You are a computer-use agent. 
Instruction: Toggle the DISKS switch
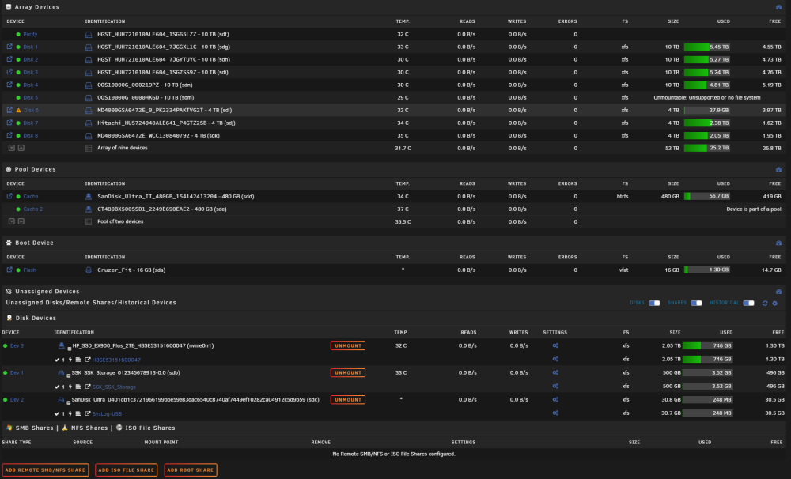pos(654,303)
